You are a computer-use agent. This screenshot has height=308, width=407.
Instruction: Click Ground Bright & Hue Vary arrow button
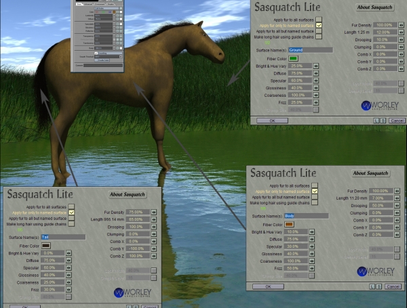[315, 66]
